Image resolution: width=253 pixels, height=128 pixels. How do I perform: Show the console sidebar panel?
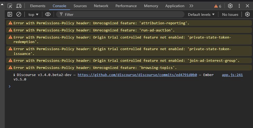point(10,14)
